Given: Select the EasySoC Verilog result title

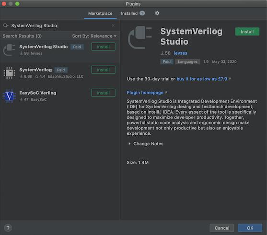Looking at the screenshot, I should pos(38,93).
